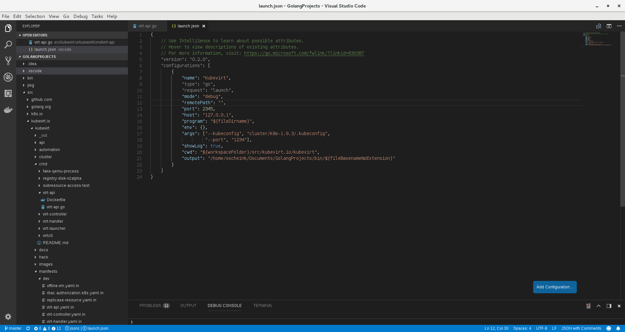
Task: Open README.md in explorer tree
Action: (55, 243)
